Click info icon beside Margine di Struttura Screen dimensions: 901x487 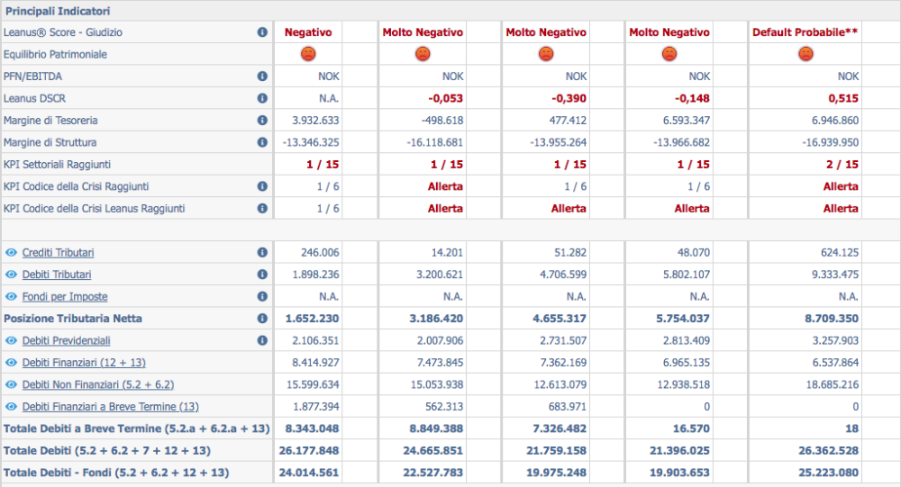262,142
